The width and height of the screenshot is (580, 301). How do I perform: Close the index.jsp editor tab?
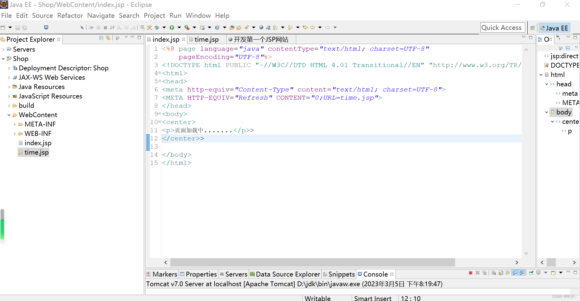coord(183,39)
